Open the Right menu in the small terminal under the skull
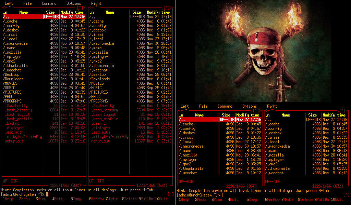This screenshot has height=205, width=351. (272, 106)
